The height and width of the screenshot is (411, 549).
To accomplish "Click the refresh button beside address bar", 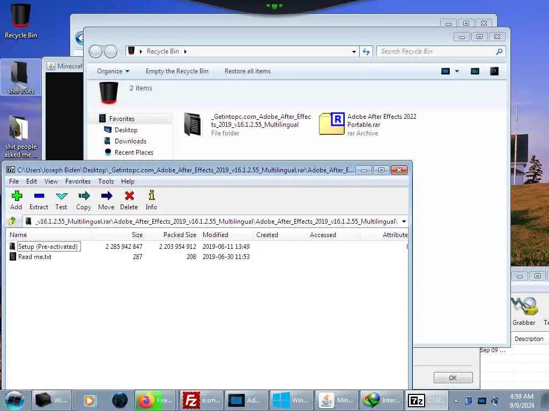I will pos(366,51).
